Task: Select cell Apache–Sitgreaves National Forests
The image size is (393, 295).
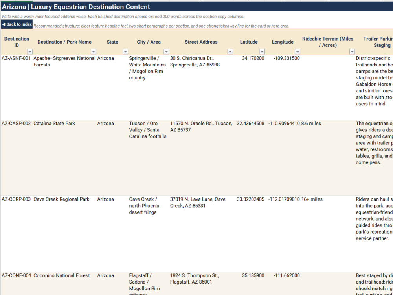Action: pyautogui.click(x=65, y=87)
